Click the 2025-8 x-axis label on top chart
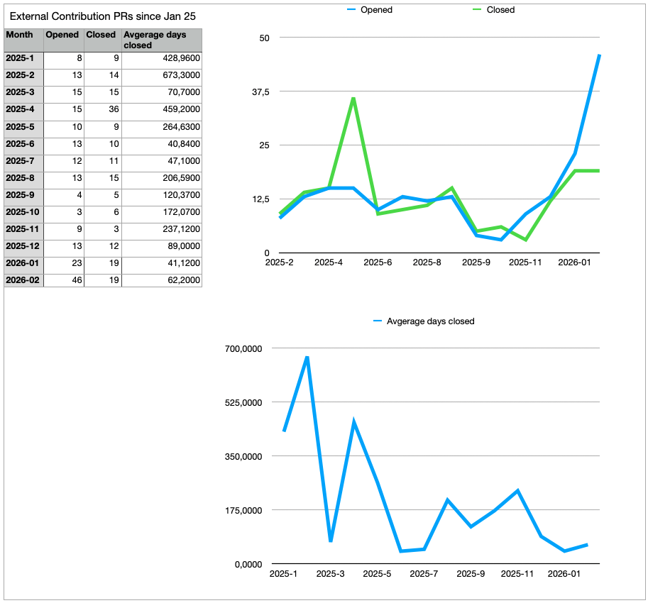 427,262
